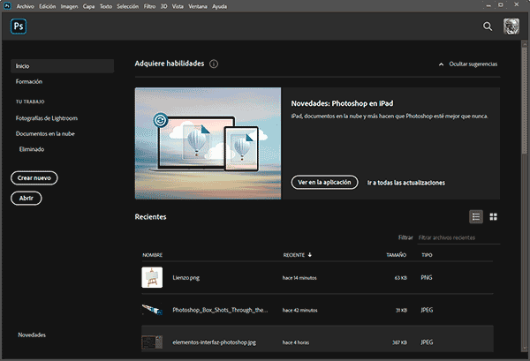Select the Lienzo.png file name

[186, 277]
